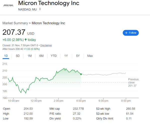Switch to the 1M chart tab

click(29, 56)
